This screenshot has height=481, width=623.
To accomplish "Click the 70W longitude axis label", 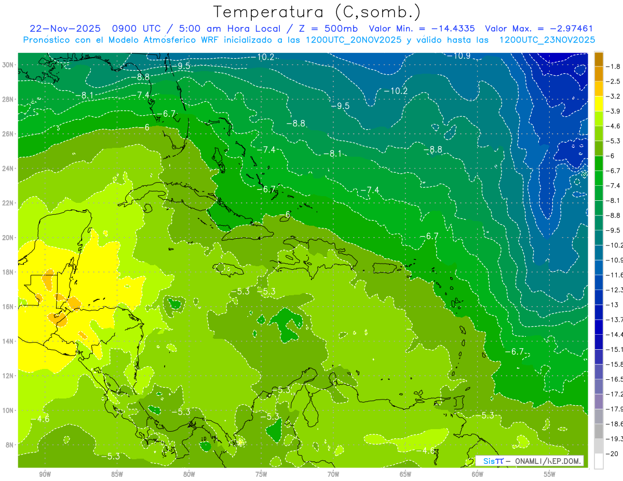I will [333, 474].
